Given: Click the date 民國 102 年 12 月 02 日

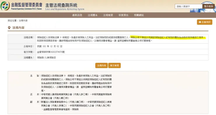Looking at the screenshot, I should (x=50, y=46).
